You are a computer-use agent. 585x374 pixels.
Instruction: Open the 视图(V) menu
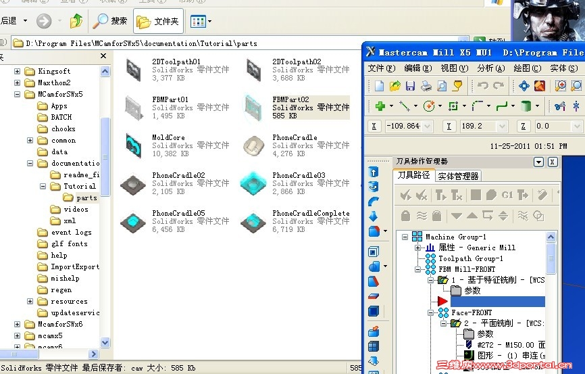point(454,68)
